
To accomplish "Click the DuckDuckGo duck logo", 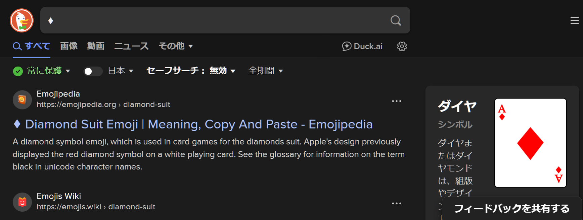I will (x=22, y=20).
